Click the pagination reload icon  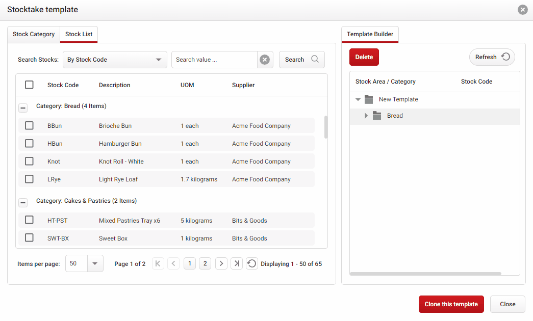[x=251, y=263]
